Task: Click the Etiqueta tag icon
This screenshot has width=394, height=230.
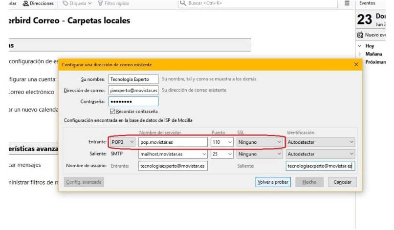Action: point(66,3)
